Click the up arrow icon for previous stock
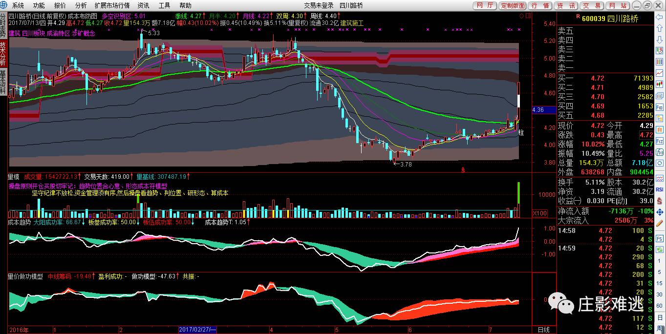Screen dimensions: 666x334 (x=659, y=27)
